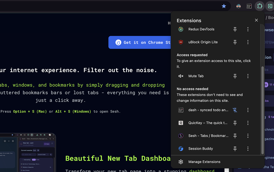Click the bookmark star icon in address bar
274x172 pixels.
[x=224, y=6]
